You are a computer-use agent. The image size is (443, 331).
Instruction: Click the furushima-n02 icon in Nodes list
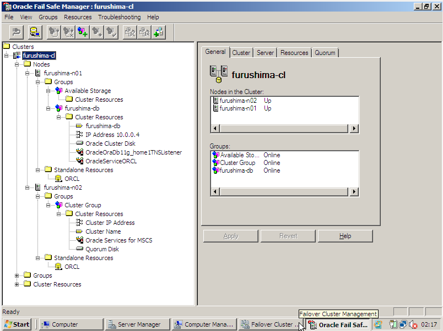coord(215,101)
